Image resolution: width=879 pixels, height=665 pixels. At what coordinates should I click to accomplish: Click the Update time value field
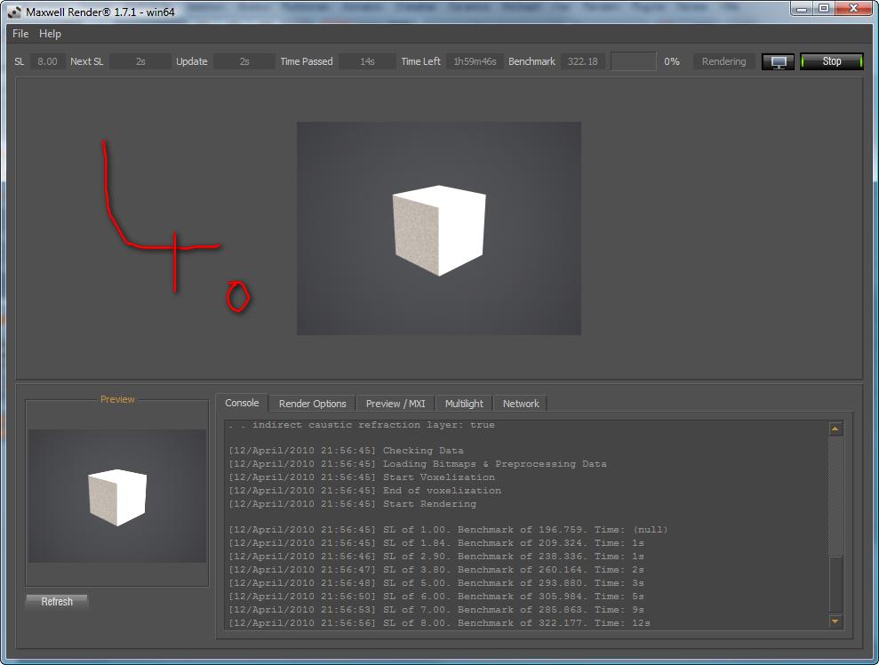244,61
